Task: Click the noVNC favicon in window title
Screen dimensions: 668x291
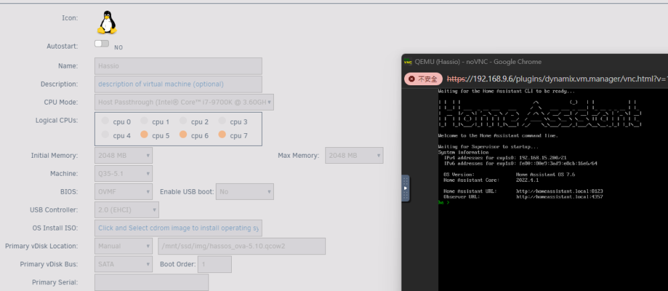Action: (x=408, y=62)
